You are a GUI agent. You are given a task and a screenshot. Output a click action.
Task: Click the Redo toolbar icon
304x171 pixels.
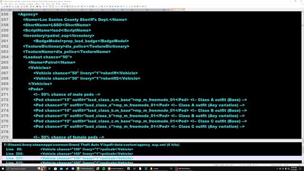pos(33,6)
